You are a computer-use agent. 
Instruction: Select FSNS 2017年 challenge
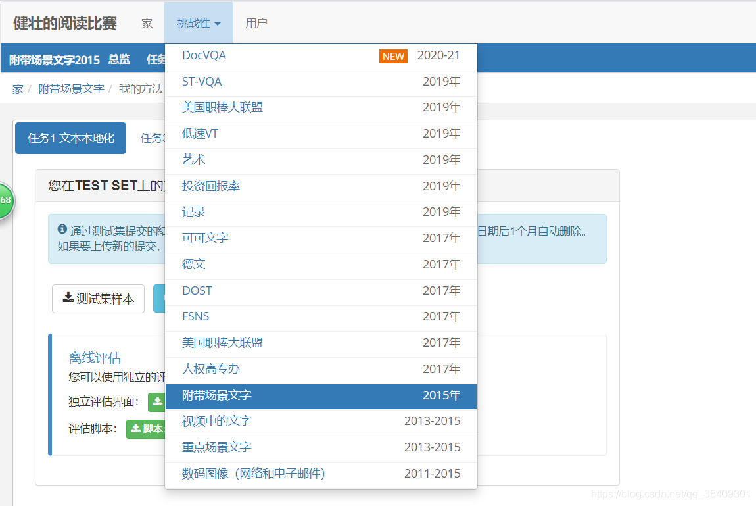(x=321, y=317)
